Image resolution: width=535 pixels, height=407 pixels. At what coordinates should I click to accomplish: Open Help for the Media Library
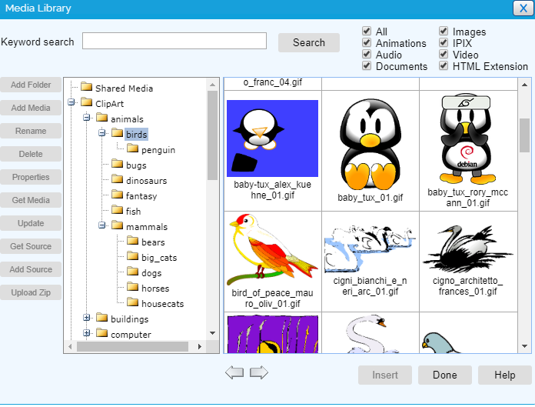tap(505, 375)
